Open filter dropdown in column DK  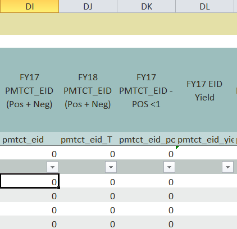point(170,167)
